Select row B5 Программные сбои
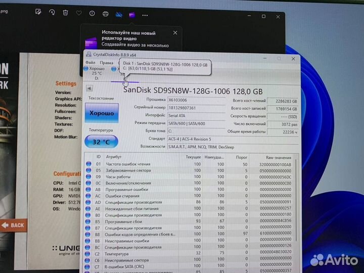The height and width of the screenshot is (273, 364). [x=189, y=221]
